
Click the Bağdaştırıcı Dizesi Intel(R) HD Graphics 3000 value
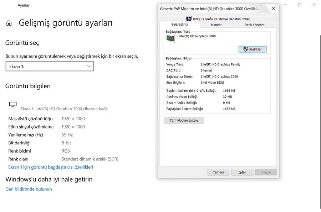219,76
